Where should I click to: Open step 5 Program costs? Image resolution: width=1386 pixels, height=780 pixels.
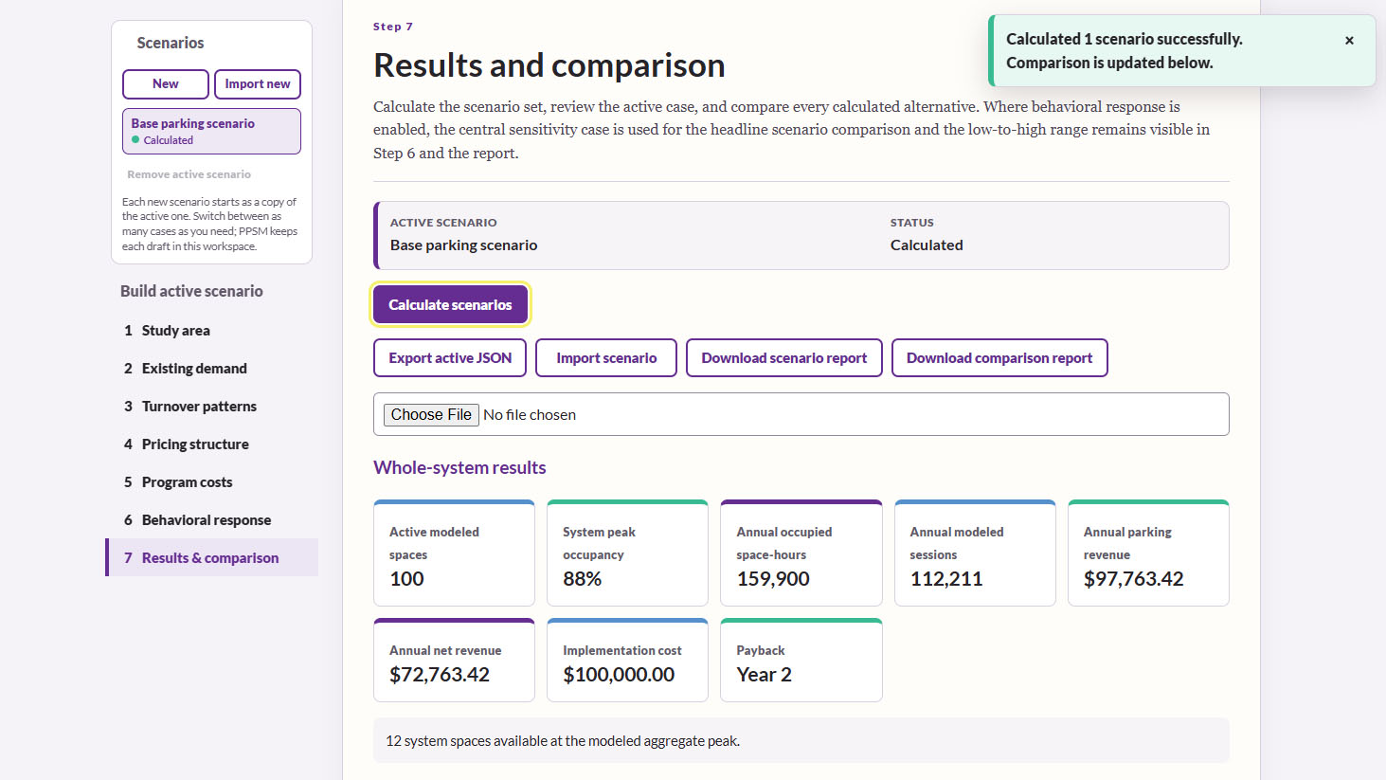point(211,482)
